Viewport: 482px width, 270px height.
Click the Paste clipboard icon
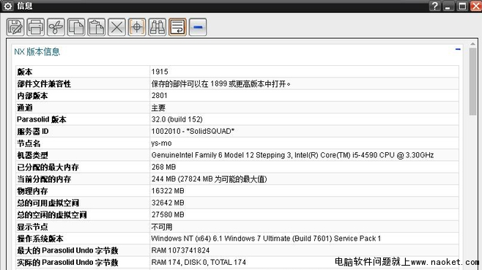pyautogui.click(x=97, y=27)
